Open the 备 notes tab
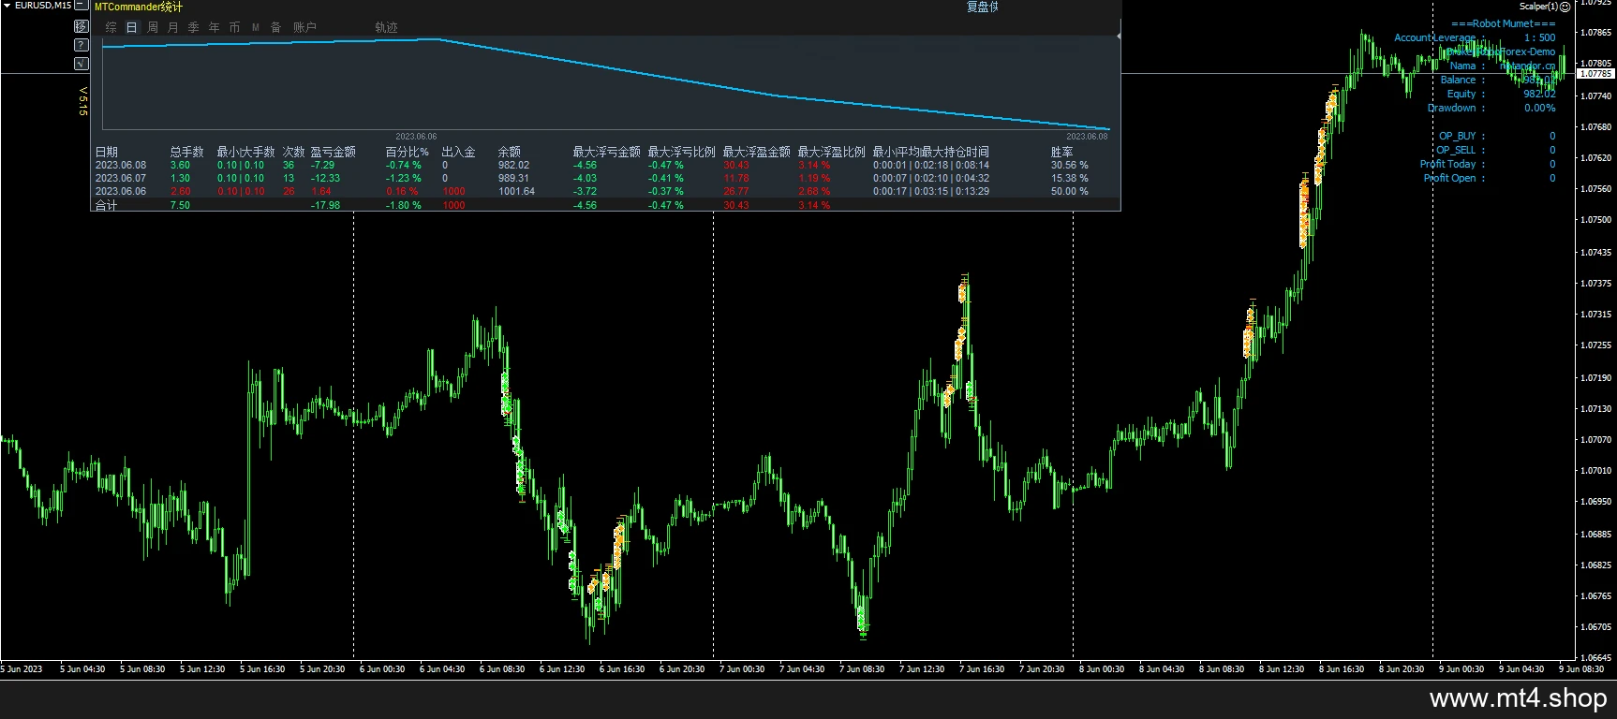Image resolution: width=1617 pixels, height=719 pixels. pyautogui.click(x=276, y=27)
